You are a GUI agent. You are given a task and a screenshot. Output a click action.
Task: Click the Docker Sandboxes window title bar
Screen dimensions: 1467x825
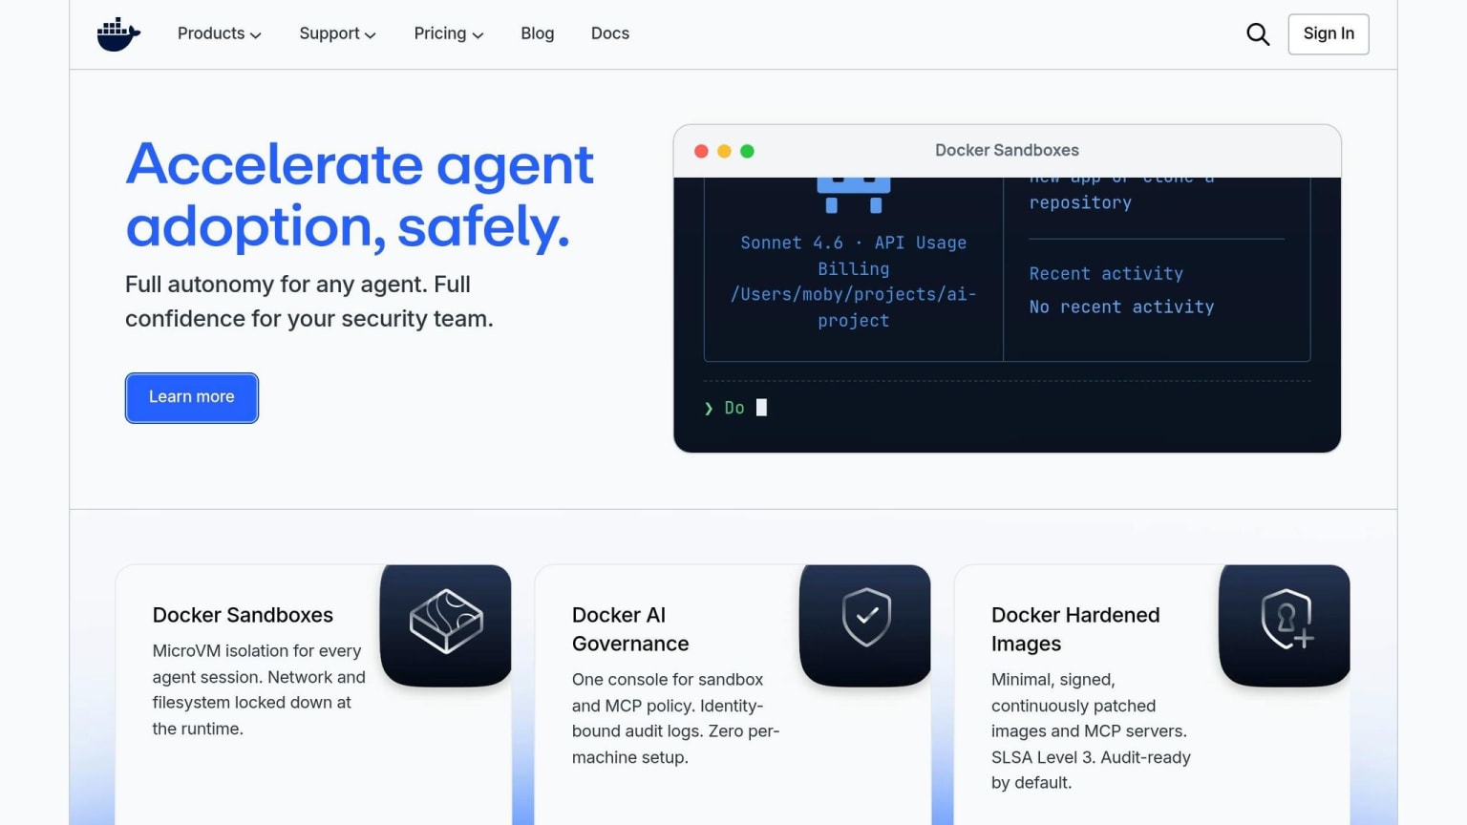1007,151
